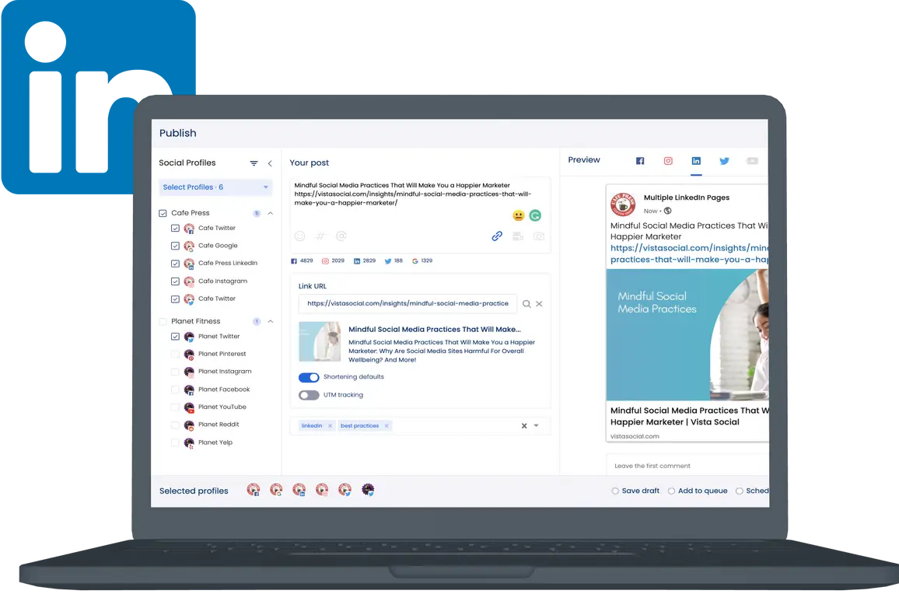Disable the Shortening defaults toggle

(309, 377)
